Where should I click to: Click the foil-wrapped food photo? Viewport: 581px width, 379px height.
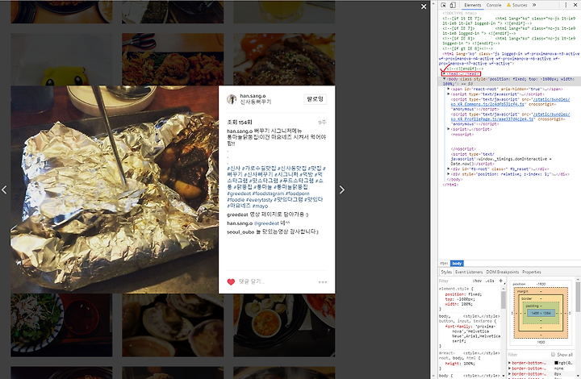click(x=115, y=189)
